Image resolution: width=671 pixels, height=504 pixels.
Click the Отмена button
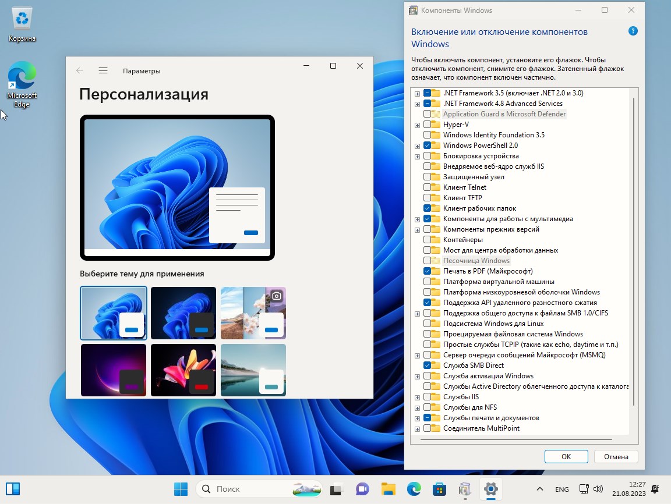click(616, 456)
